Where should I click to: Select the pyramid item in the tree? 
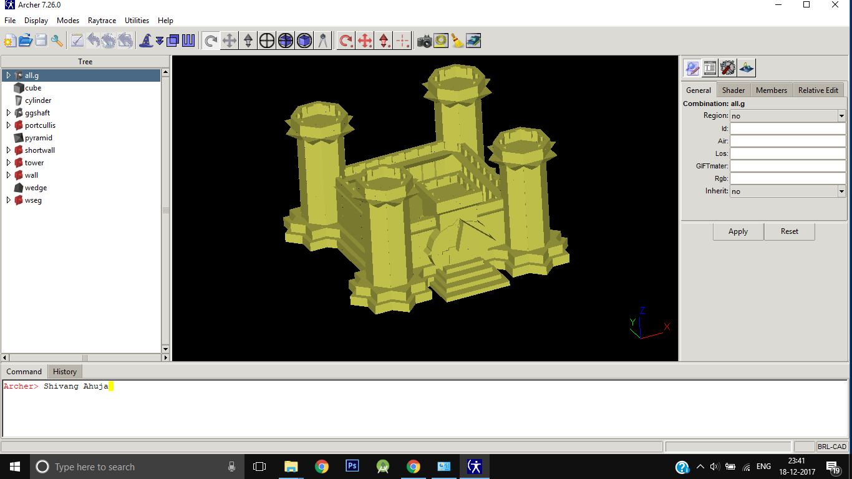(x=39, y=138)
